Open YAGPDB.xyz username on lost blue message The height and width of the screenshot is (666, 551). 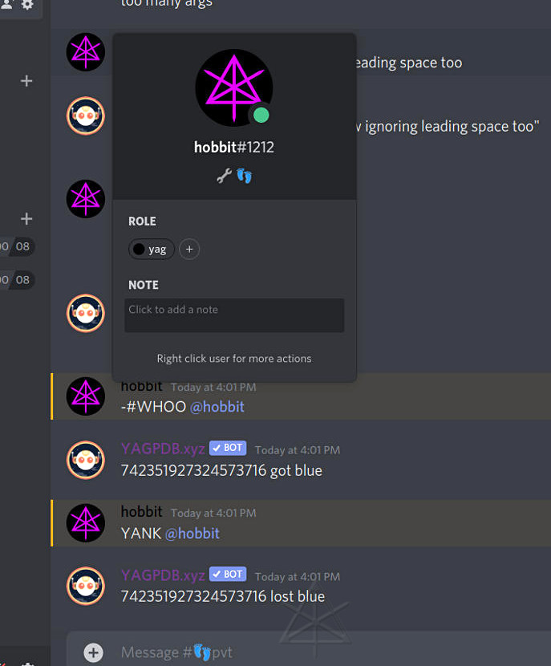tap(163, 575)
